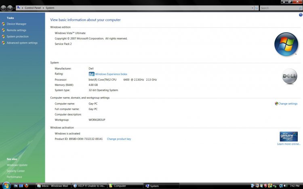This screenshot has height=189, width=303.
Task: Click the Product ID 89580-OEM-7332132-00141 text
Action: pos(79,139)
